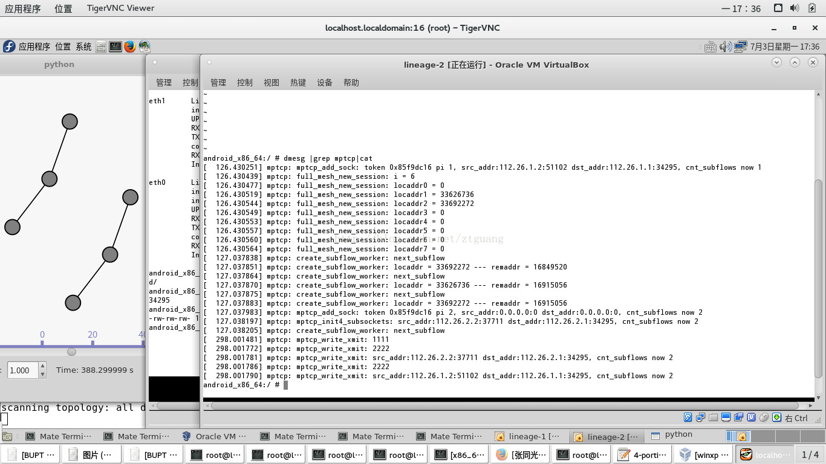The image size is (826, 464).
Task: Open 控制 menu in the background VirtualBox window
Action: tap(190, 83)
